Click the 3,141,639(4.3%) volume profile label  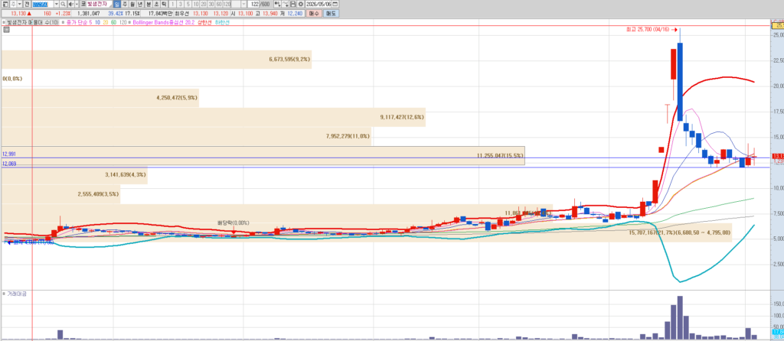click(126, 175)
